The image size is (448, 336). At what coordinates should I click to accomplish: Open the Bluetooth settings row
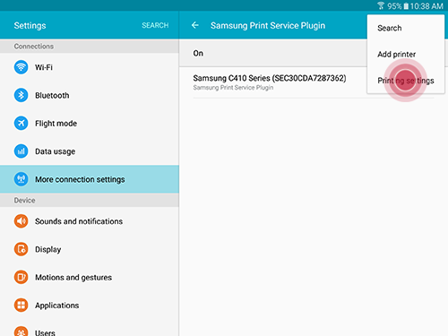[90, 95]
